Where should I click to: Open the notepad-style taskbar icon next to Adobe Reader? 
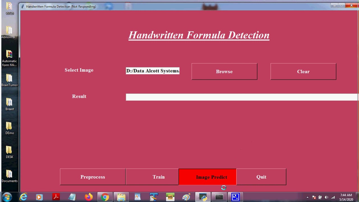72,197
